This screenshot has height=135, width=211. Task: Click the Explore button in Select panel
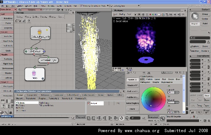[195, 46]
